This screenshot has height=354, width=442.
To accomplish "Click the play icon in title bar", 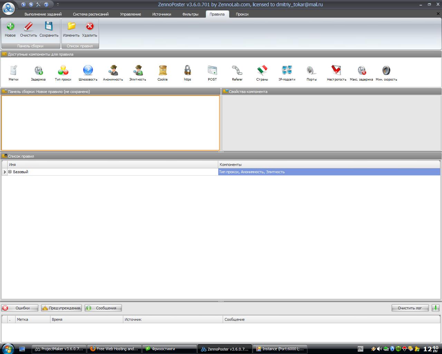I will pyautogui.click(x=23, y=4).
